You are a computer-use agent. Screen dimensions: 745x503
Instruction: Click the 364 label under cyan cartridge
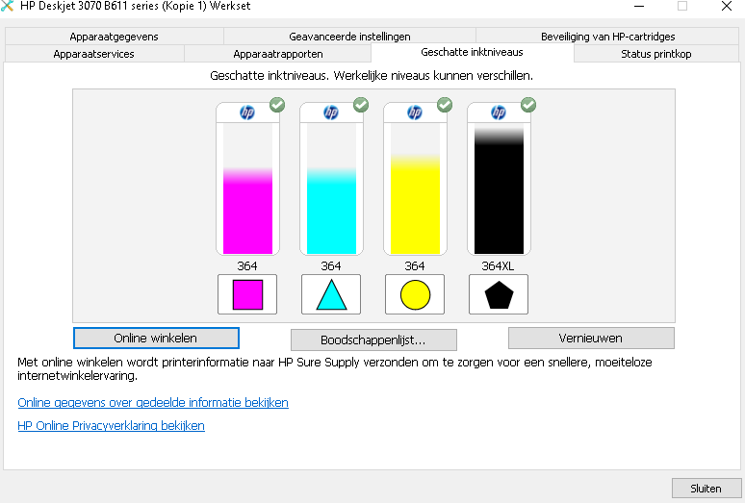tap(331, 265)
